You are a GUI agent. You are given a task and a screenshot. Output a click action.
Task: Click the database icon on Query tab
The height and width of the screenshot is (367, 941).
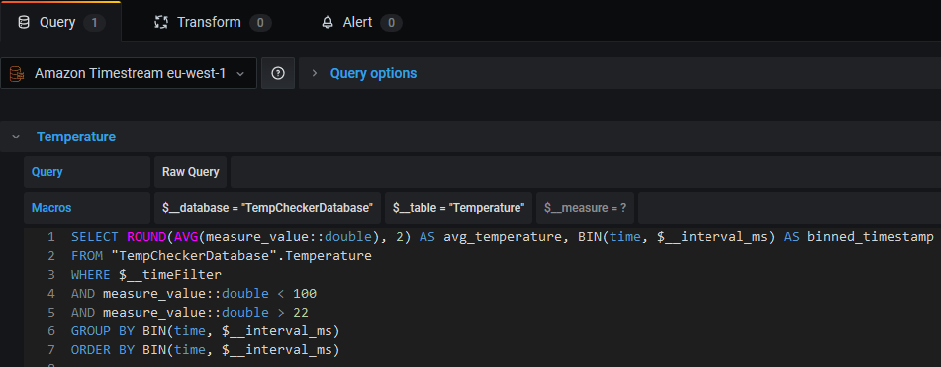point(24,22)
